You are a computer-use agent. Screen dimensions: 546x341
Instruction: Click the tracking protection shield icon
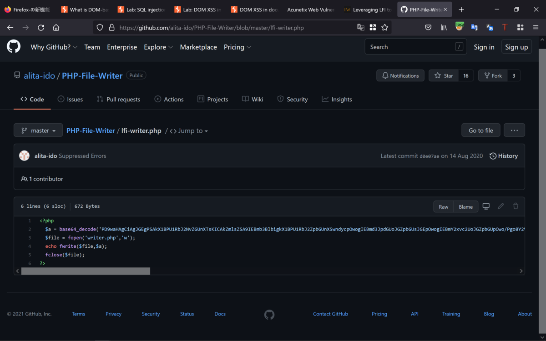(x=100, y=28)
